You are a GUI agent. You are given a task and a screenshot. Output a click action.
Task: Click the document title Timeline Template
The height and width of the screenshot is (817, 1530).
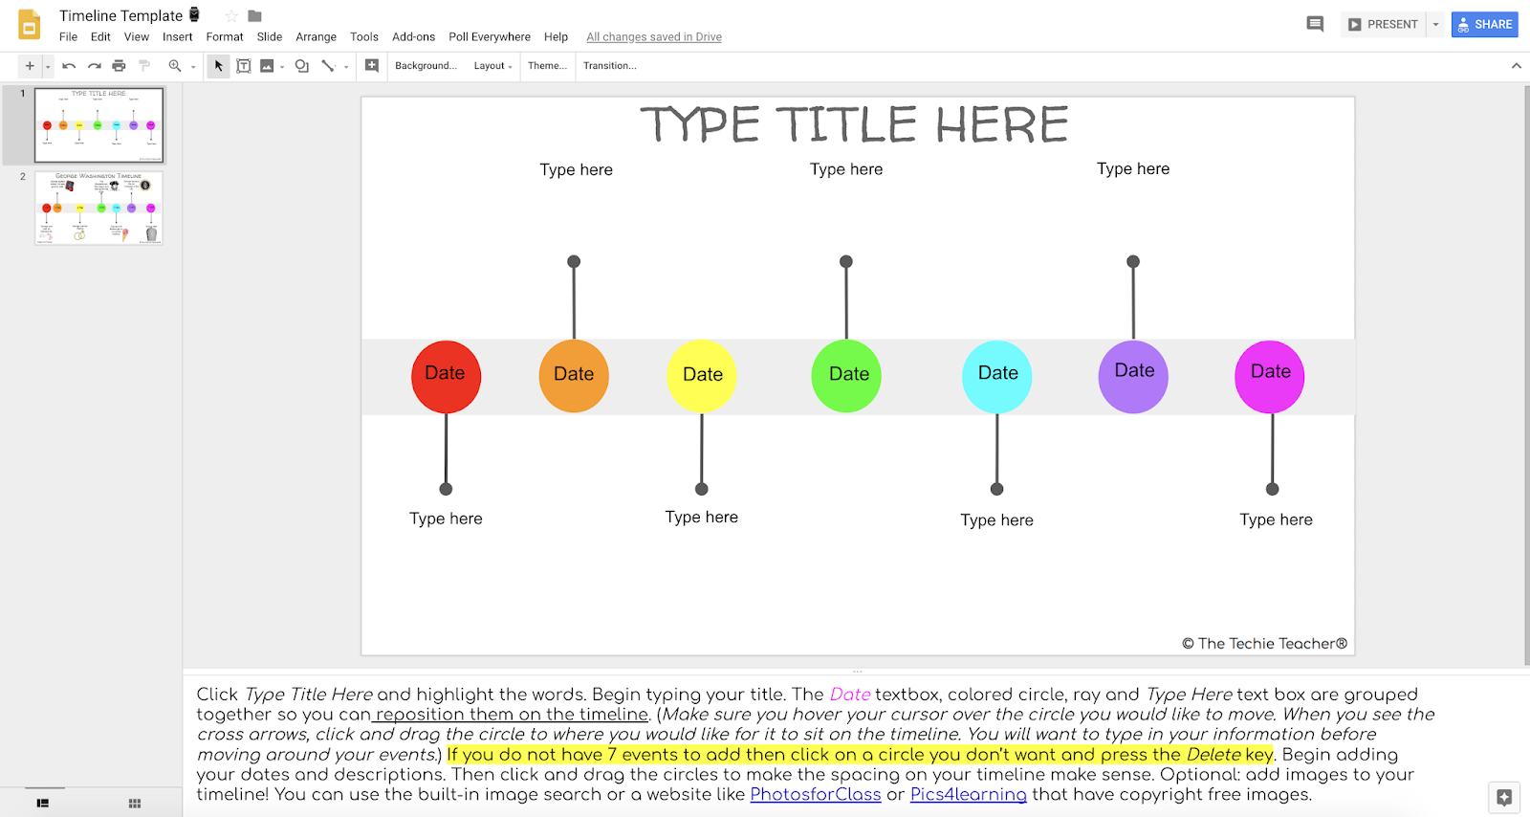(x=120, y=15)
